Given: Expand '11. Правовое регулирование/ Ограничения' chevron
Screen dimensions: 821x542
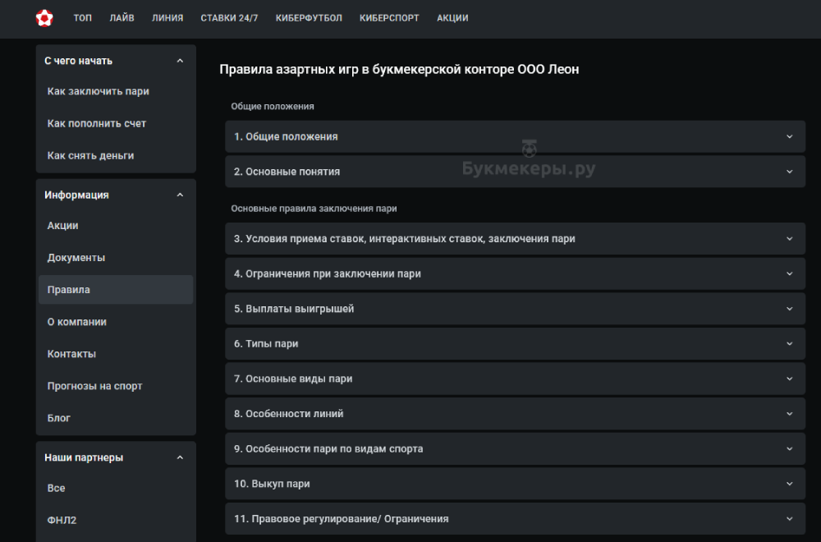Looking at the screenshot, I should [790, 519].
